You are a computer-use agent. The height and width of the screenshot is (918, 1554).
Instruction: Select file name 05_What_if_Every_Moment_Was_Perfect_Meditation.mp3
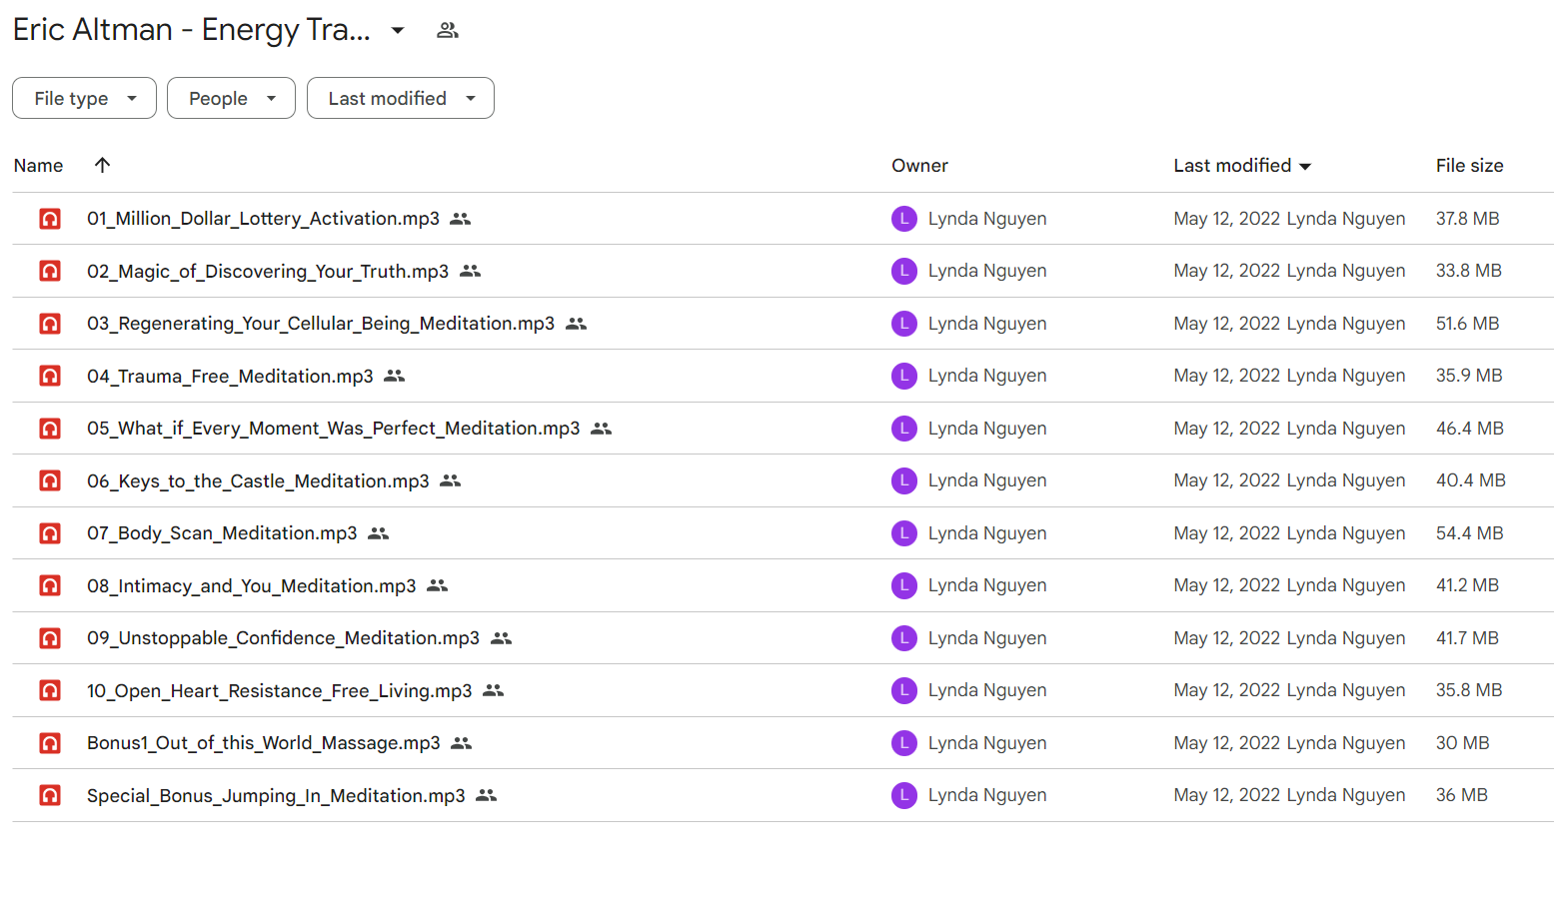tap(334, 429)
